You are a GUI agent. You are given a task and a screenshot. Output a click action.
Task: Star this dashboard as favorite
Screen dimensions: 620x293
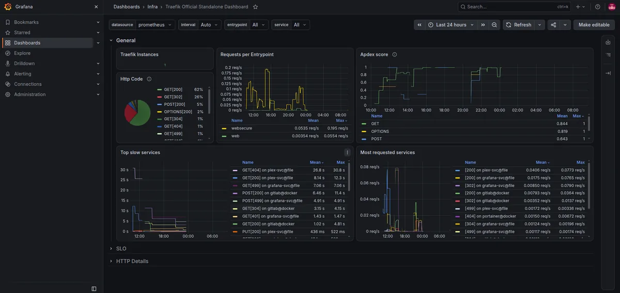click(255, 7)
